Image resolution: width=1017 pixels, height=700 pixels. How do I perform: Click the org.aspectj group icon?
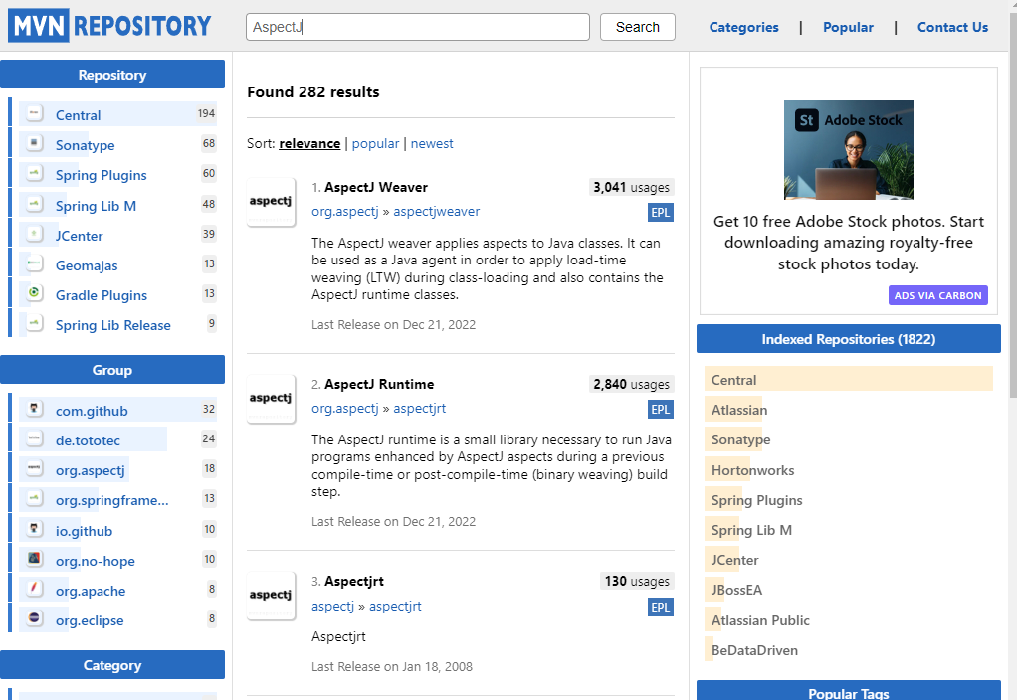pyautogui.click(x=35, y=468)
